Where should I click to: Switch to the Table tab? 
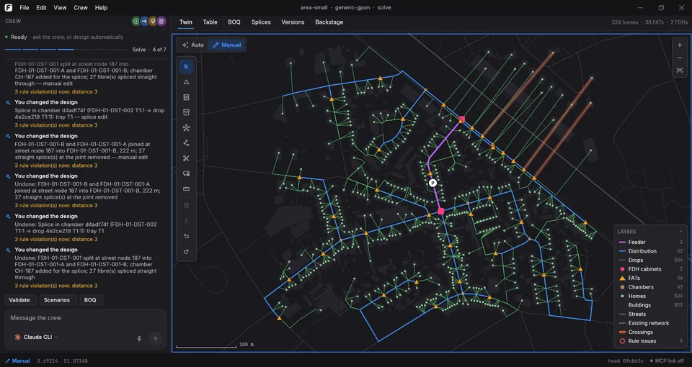pos(210,22)
